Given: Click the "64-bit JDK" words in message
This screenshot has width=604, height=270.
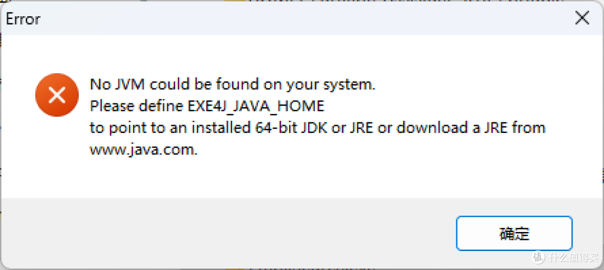Looking at the screenshot, I should 292,128.
